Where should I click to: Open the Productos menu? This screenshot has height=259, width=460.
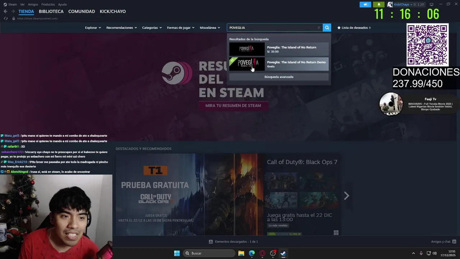pos(48,4)
